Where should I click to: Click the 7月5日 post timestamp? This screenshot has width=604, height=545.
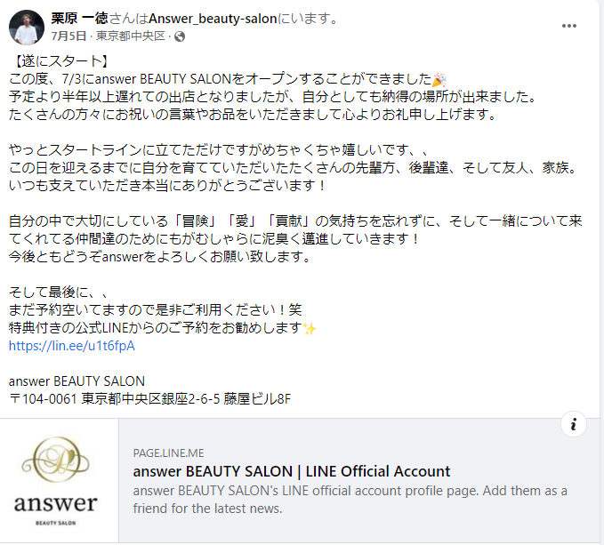coord(68,36)
